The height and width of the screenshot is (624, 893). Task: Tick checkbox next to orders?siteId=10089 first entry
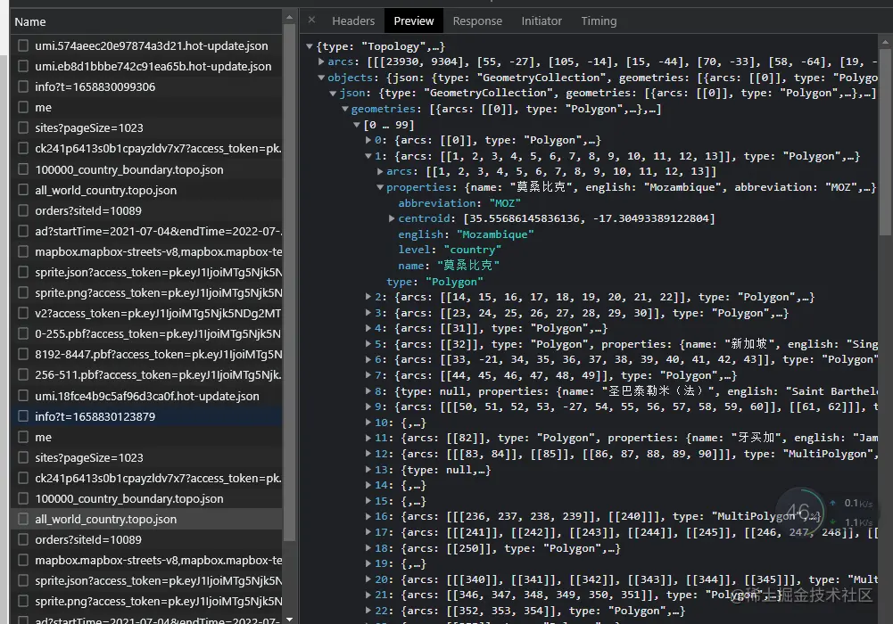click(x=23, y=210)
